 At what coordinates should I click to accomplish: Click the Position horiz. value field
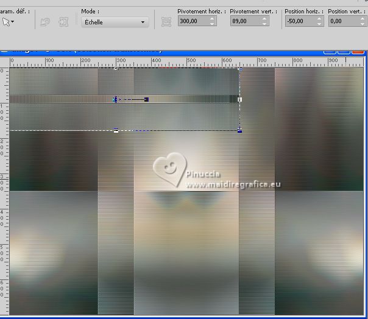(x=300, y=21)
